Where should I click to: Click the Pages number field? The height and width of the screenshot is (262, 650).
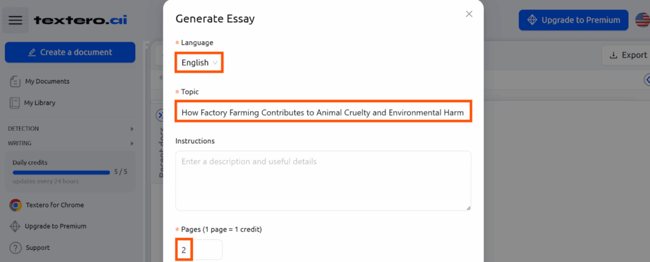click(x=199, y=250)
